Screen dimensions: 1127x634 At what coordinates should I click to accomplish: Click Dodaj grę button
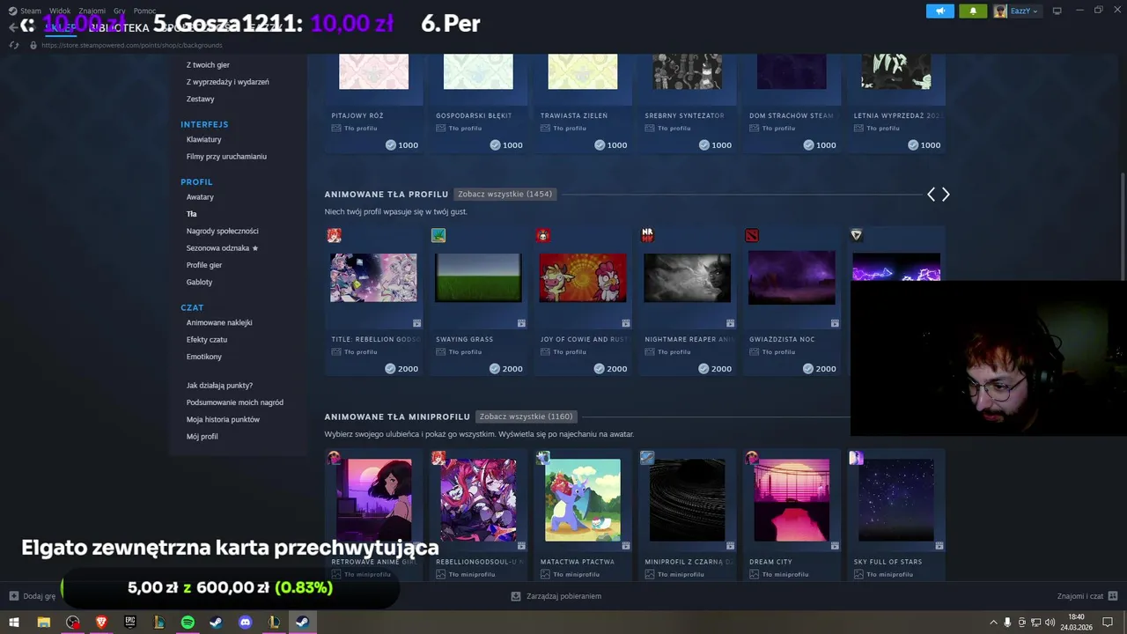click(x=33, y=596)
